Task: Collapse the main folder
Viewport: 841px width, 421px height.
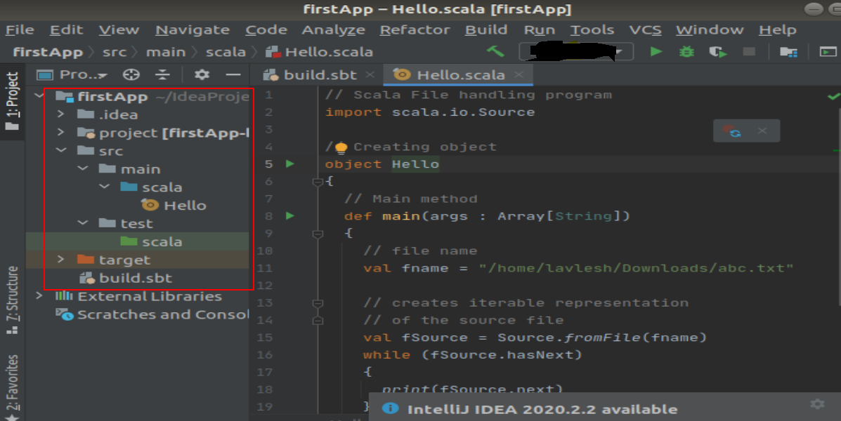Action: point(83,168)
